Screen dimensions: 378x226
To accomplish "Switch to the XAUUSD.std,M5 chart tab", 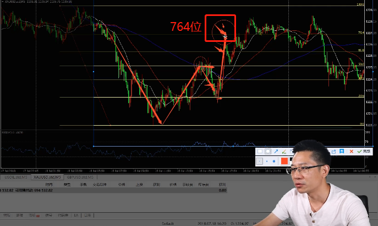I will click(x=47, y=177).
